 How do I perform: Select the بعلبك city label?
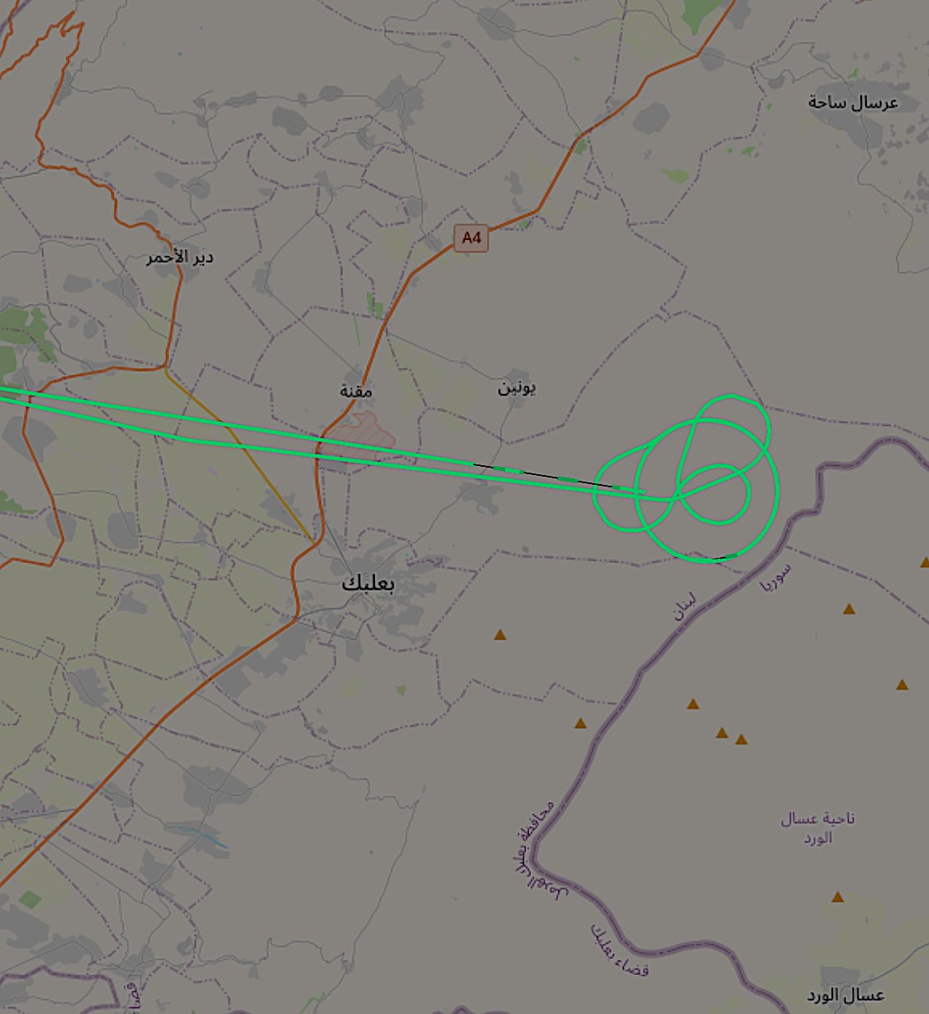[368, 583]
